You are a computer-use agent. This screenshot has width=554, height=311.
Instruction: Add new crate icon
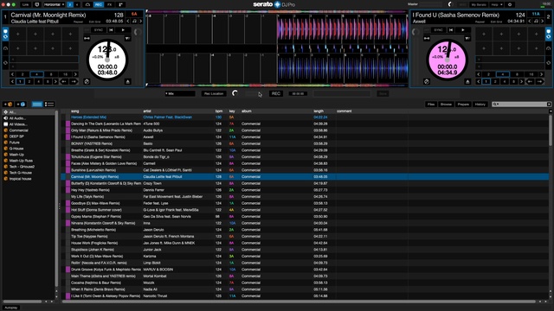[x=8, y=104]
